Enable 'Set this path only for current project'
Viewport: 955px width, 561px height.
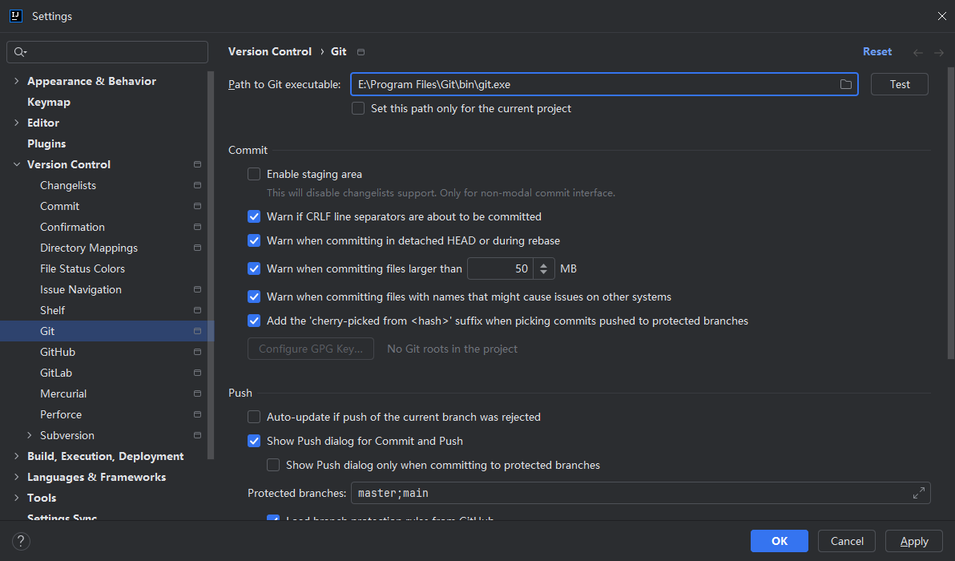tap(358, 108)
